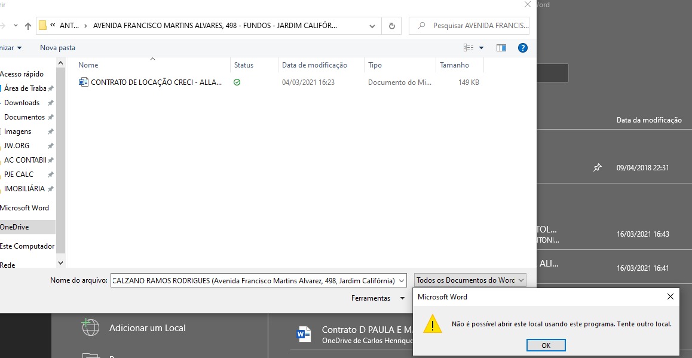Open the Downloads quick access folder
Image resolution: width=692 pixels, height=358 pixels.
(x=22, y=102)
